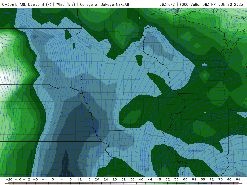Image resolution: width=247 pixels, height=185 pixels.
Task: Click the color bar swatch beneath the 76 label
Action: (223, 183)
